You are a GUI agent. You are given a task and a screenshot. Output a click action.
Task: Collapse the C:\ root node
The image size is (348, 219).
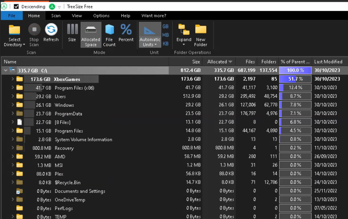click(5, 71)
